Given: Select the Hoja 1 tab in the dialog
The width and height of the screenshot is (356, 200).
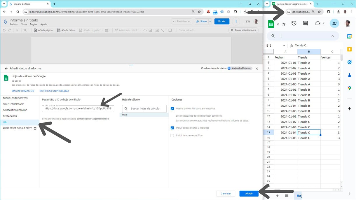Looking at the screenshot, I should (x=125, y=115).
